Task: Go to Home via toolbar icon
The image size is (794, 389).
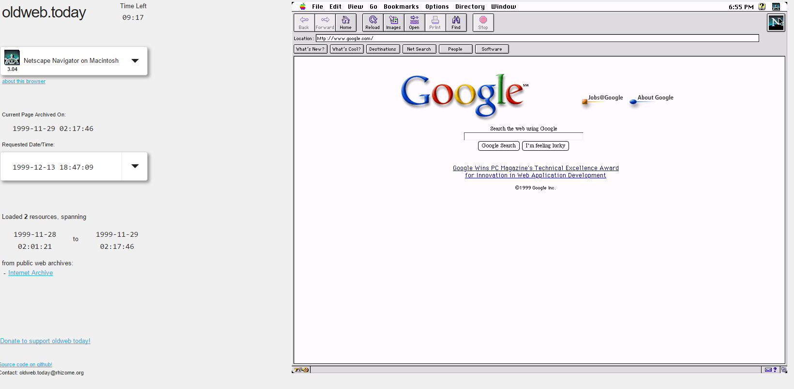Action: click(345, 23)
